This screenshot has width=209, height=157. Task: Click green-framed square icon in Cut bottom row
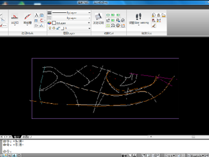[x=108, y=26]
